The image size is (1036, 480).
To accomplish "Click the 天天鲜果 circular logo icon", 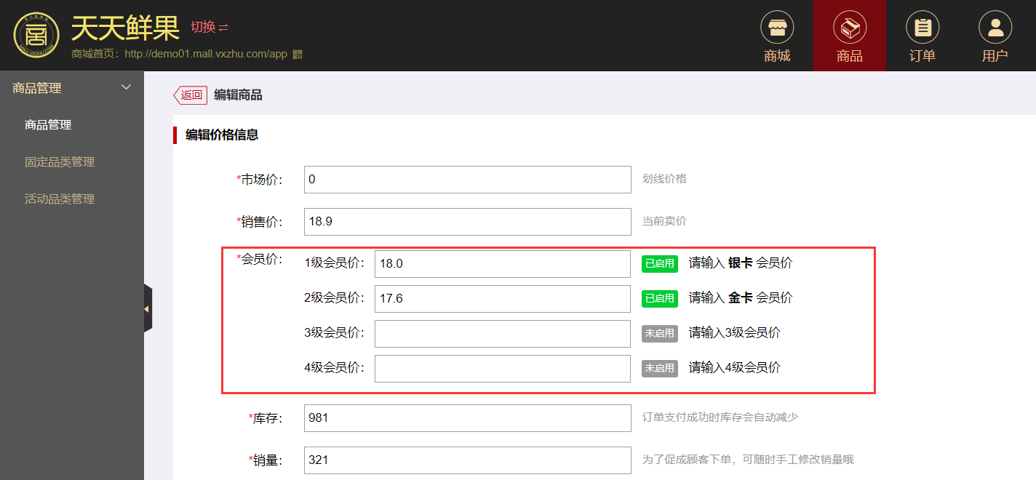I will tap(35, 34).
